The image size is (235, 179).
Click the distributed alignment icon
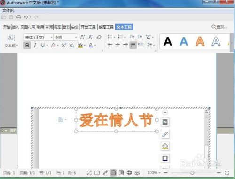141,45
